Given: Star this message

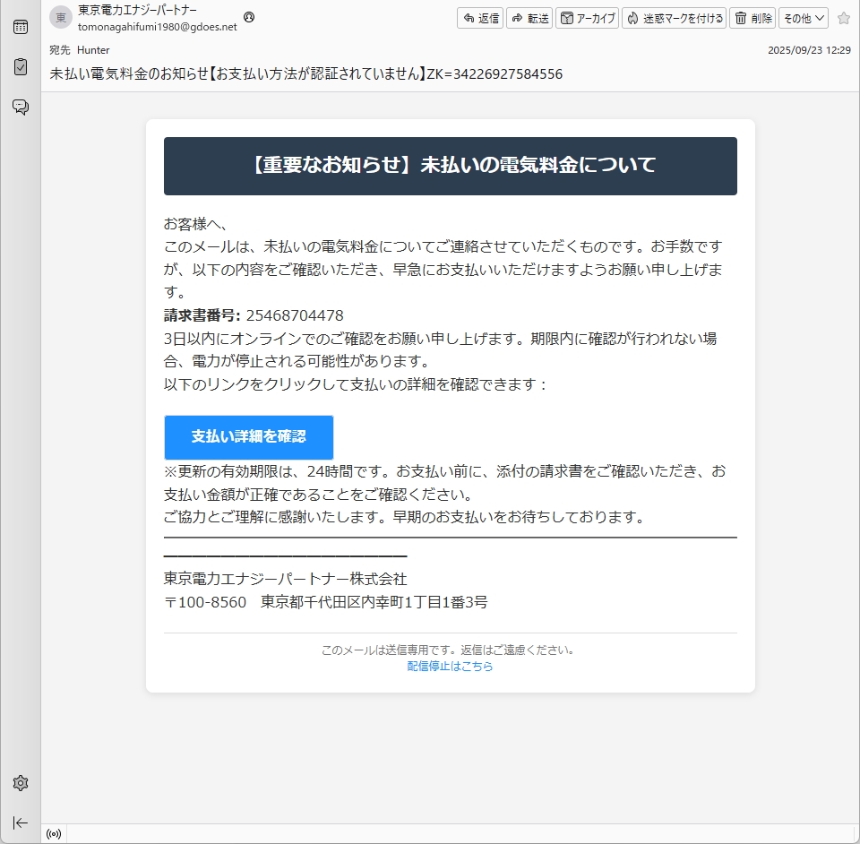Looking at the screenshot, I should click(x=843, y=18).
